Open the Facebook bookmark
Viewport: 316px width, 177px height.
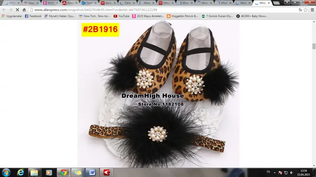(x=33, y=16)
